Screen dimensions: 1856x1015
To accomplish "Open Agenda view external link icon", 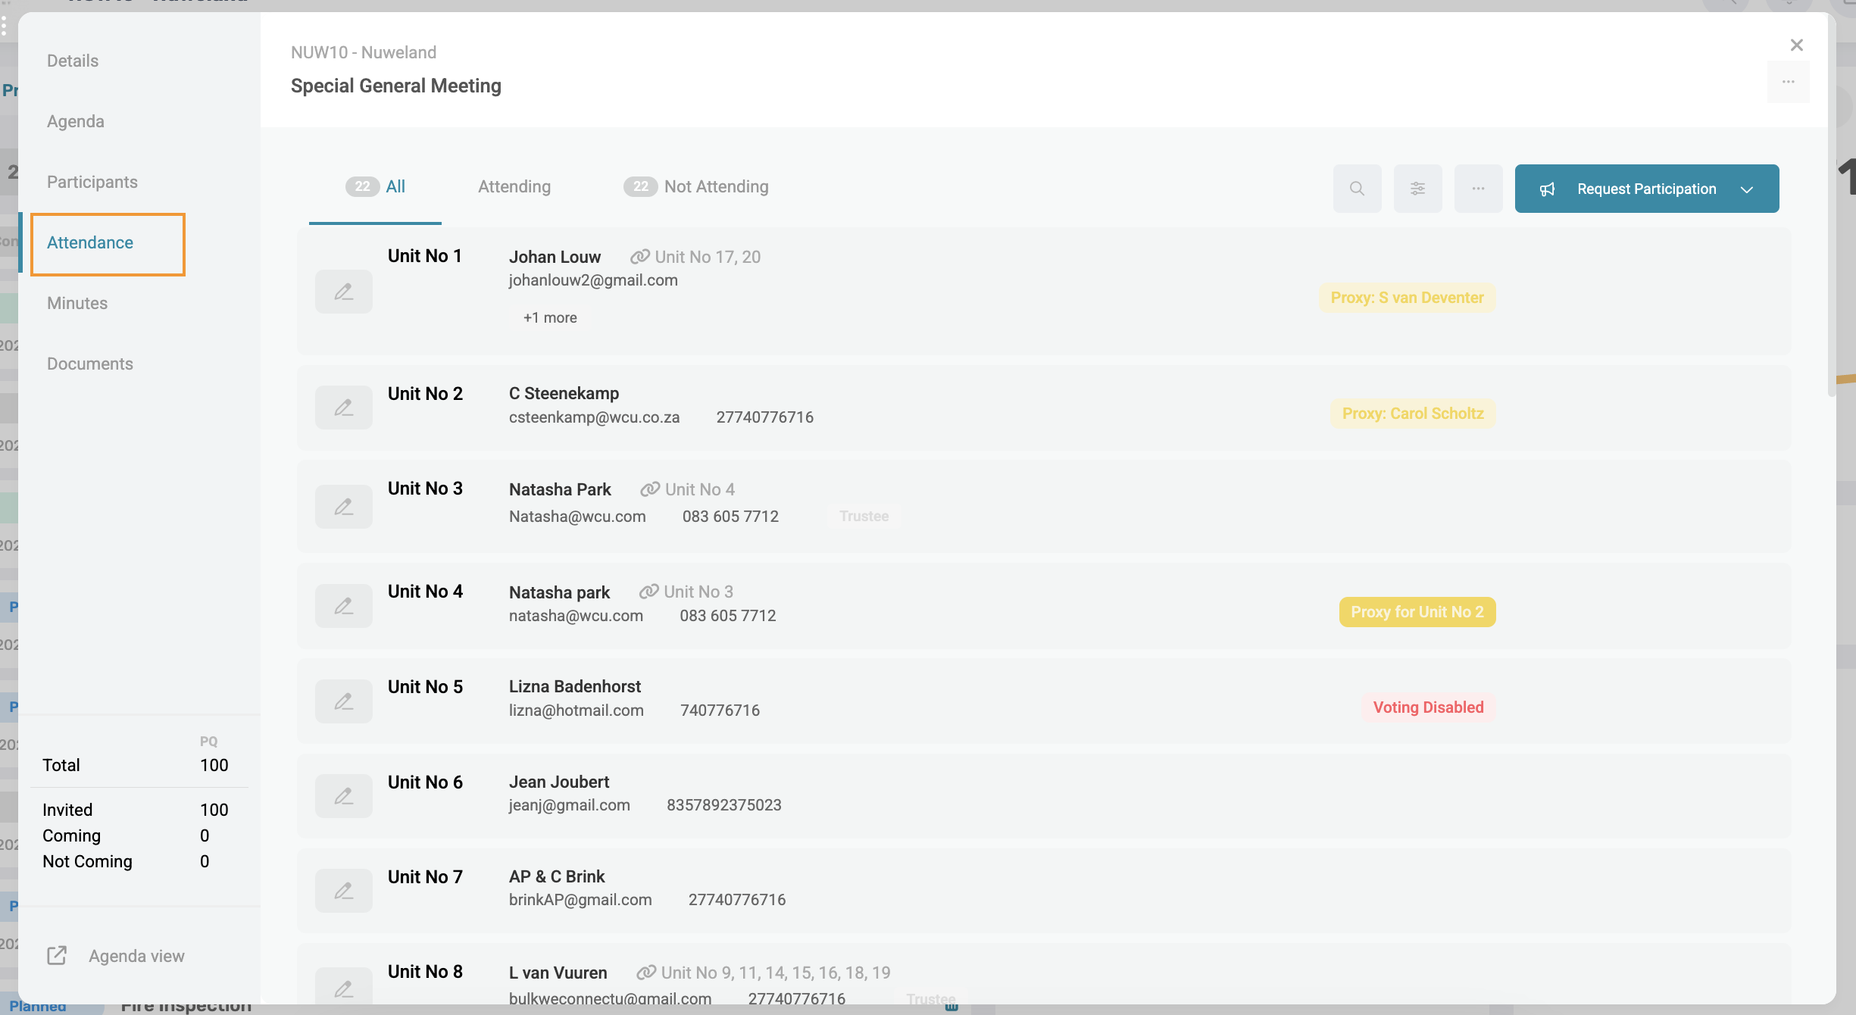I will [x=57, y=956].
